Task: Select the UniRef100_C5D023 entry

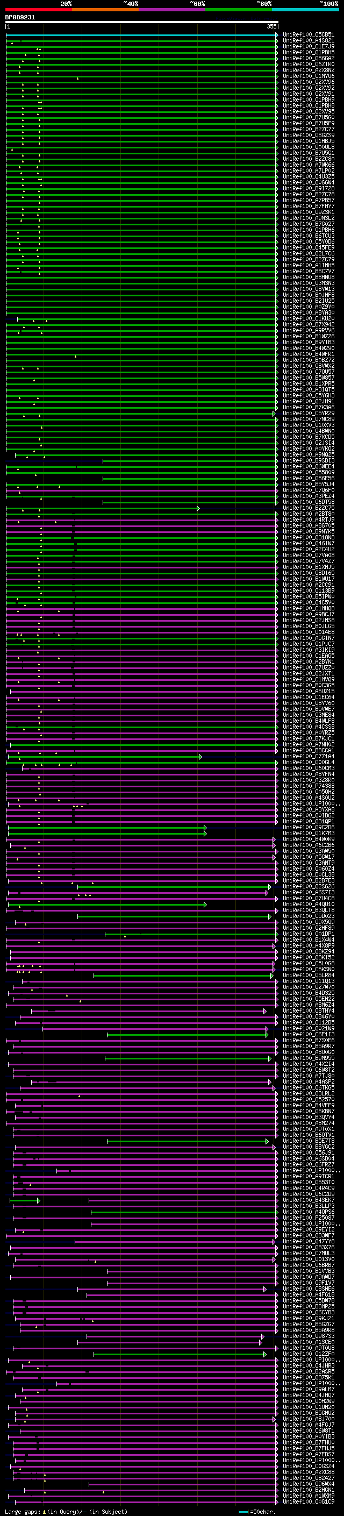Action: [x=308, y=916]
